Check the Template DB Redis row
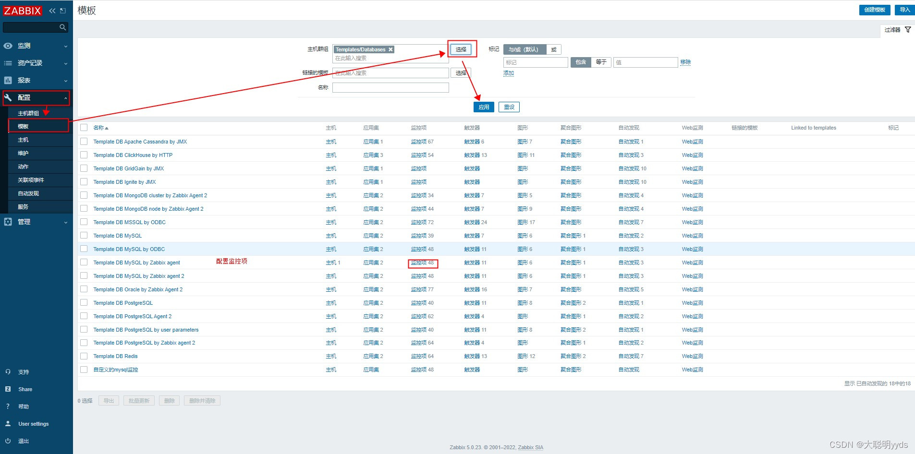Image resolution: width=915 pixels, height=454 pixels. [84, 356]
